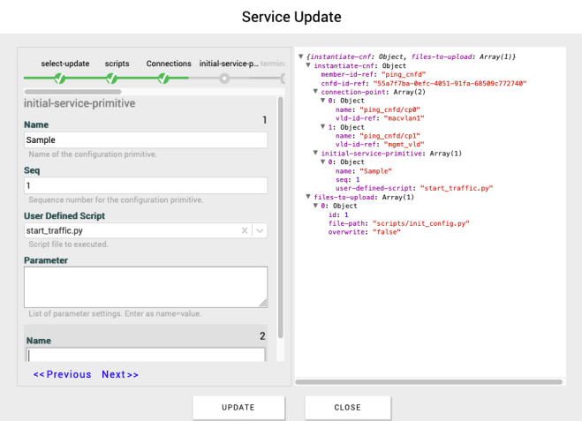Open the User Defined Script dropdown

pos(260,230)
